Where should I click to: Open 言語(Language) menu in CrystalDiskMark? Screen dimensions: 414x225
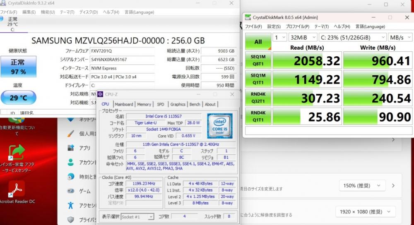pyautogui.click(x=370, y=26)
